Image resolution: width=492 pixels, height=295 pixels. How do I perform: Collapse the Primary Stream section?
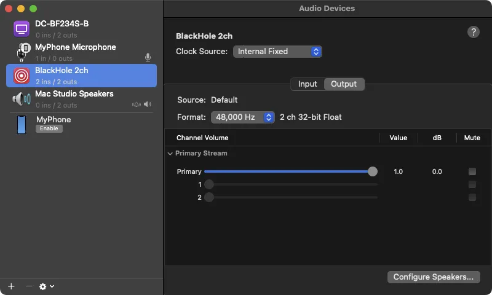pos(170,154)
